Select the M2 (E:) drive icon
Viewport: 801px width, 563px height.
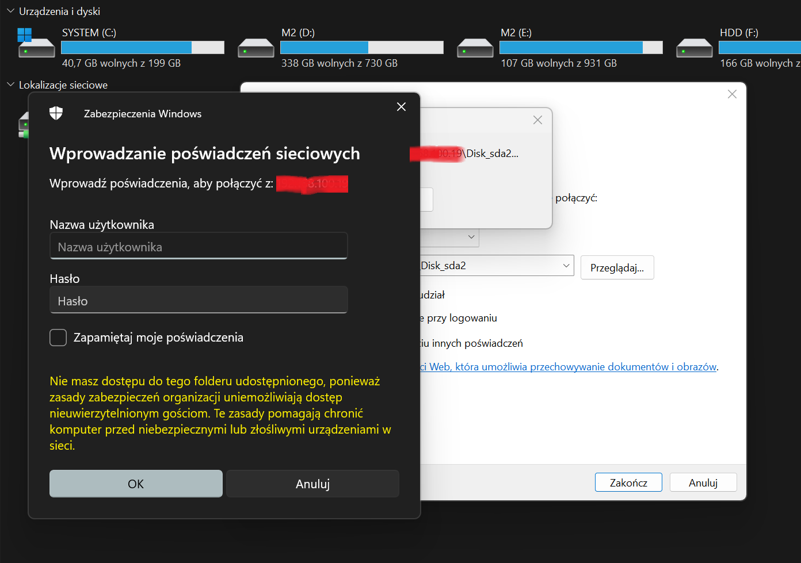pos(475,48)
